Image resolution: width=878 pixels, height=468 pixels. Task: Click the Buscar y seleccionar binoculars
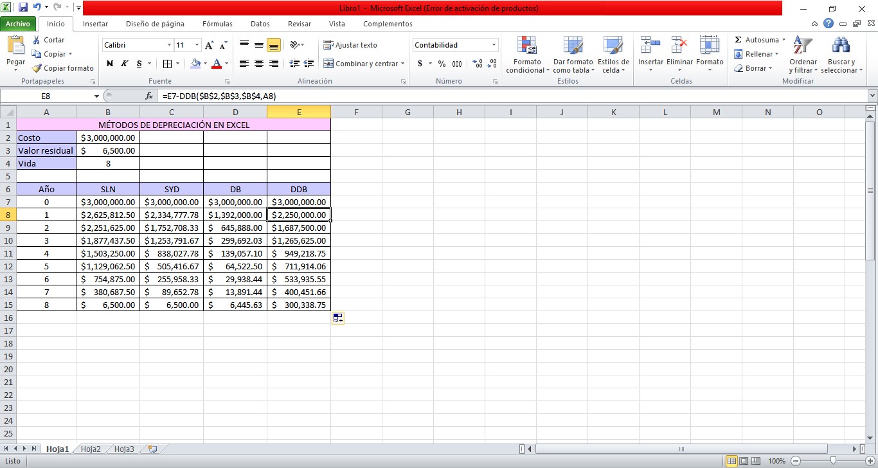pos(840,46)
